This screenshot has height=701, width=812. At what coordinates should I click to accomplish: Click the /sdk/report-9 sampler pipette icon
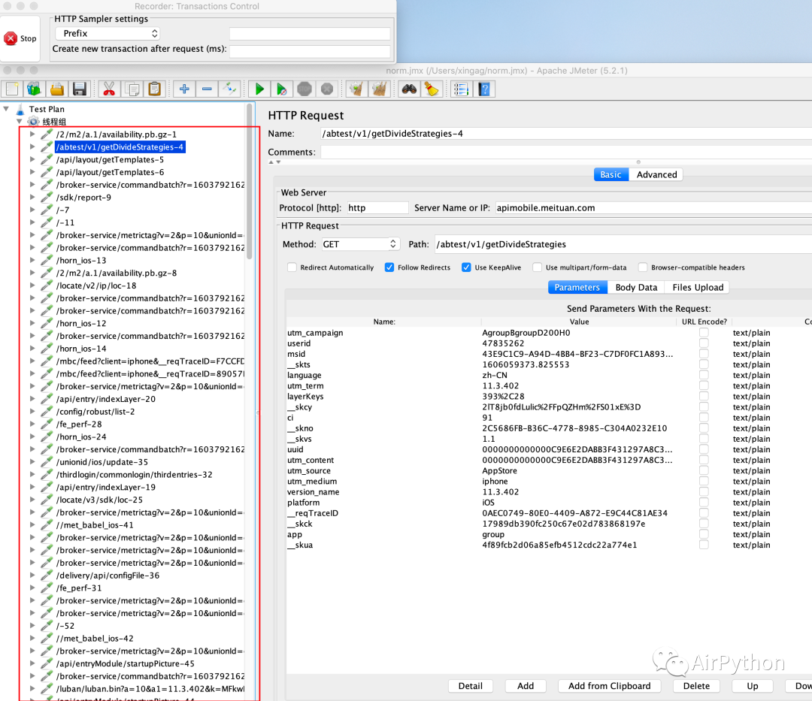(x=47, y=197)
